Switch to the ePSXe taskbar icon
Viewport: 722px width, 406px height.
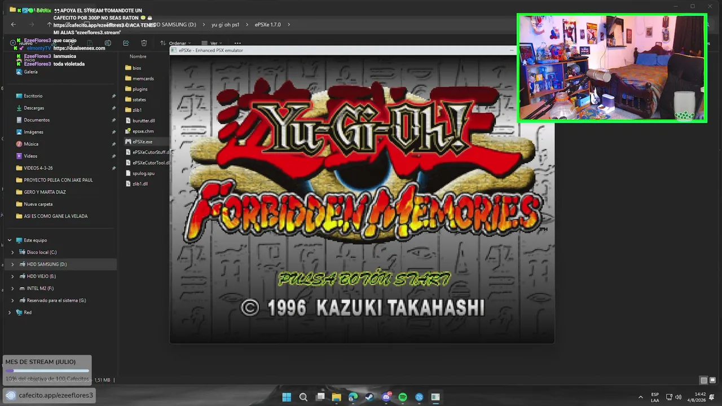(435, 397)
